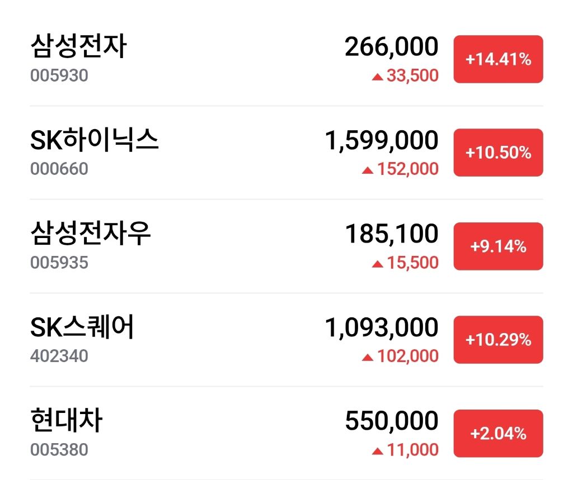The height and width of the screenshot is (480, 573).
Task: Tap the +14.41% change badge
Action: point(498,59)
